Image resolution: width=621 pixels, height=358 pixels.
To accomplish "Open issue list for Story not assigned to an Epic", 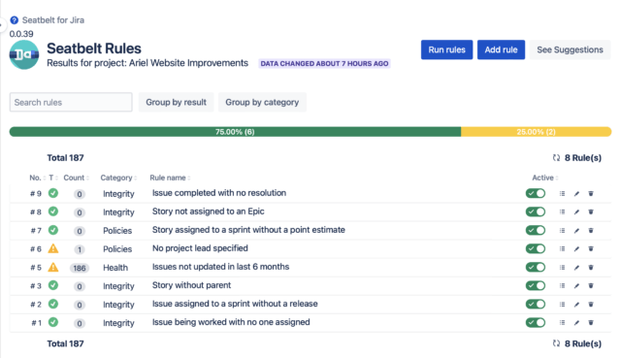I will coord(562,212).
